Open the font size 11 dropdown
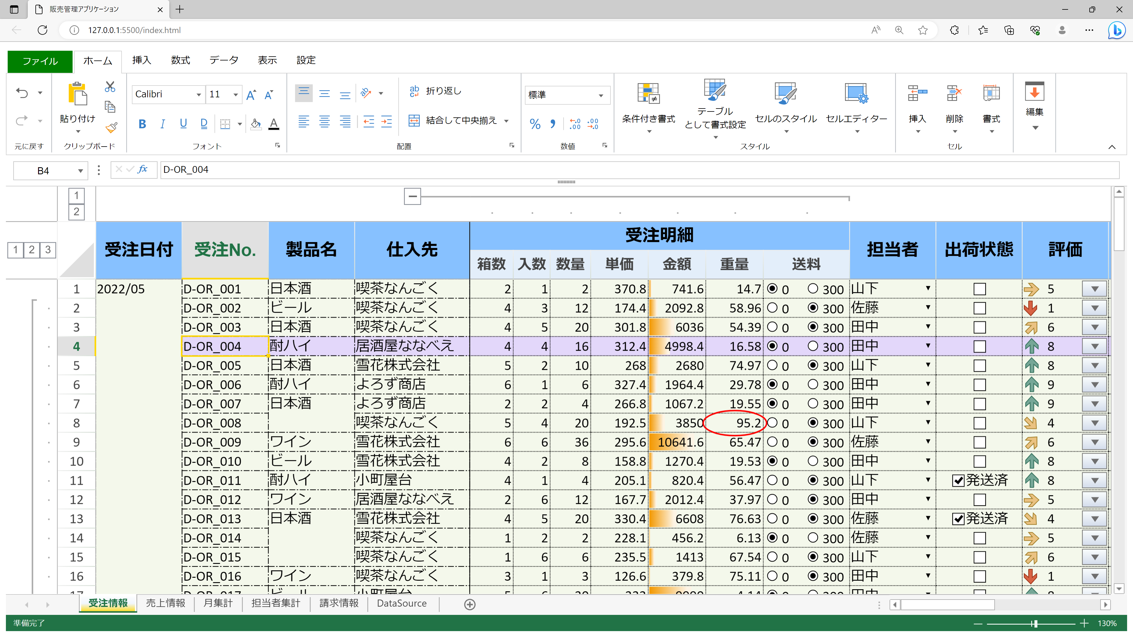The image size is (1133, 637). [x=236, y=94]
